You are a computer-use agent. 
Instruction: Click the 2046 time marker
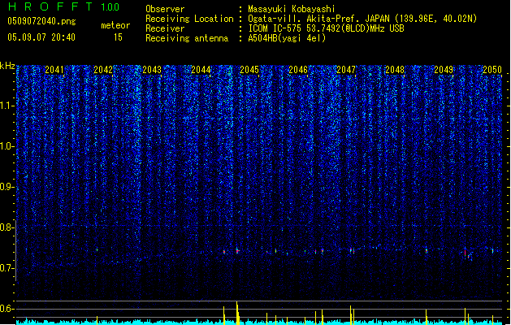click(298, 70)
